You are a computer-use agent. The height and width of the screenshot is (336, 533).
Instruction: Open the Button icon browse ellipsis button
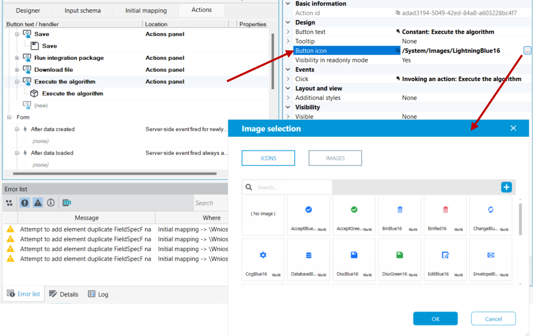[x=527, y=51]
